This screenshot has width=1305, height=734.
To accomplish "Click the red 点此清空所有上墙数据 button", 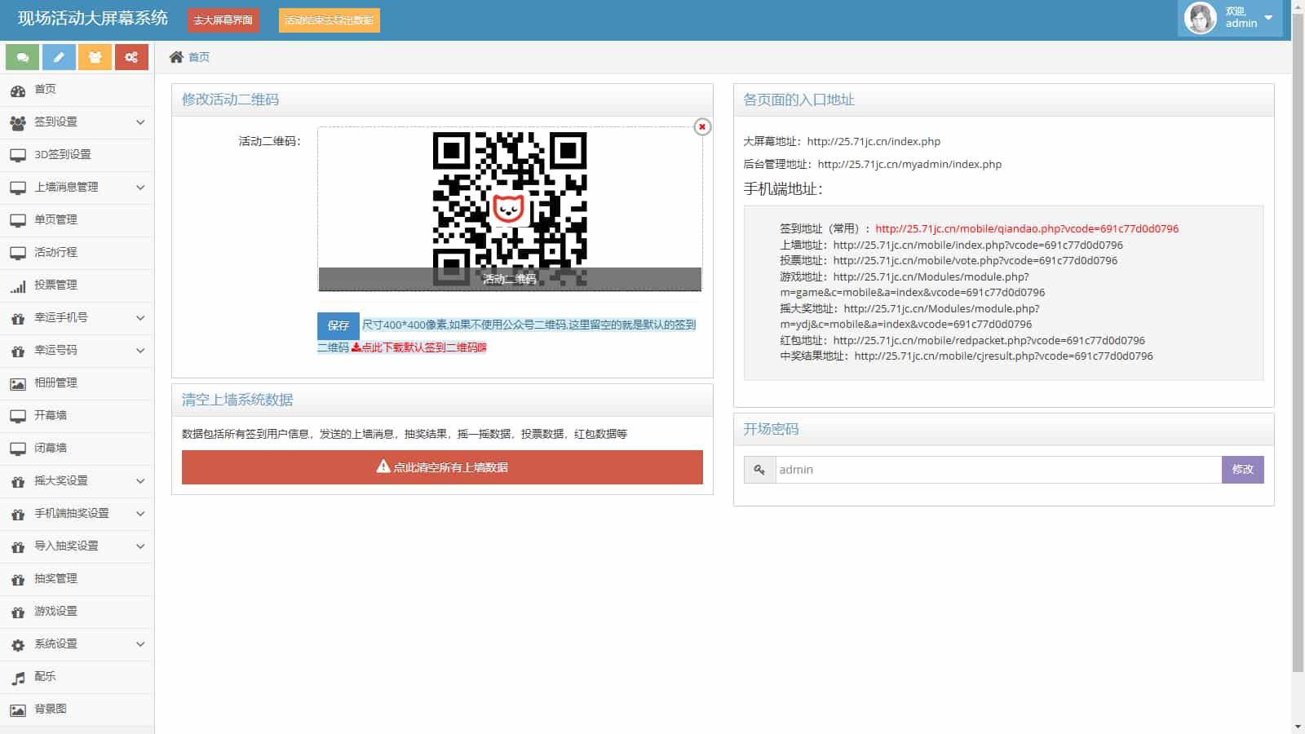I will point(442,467).
